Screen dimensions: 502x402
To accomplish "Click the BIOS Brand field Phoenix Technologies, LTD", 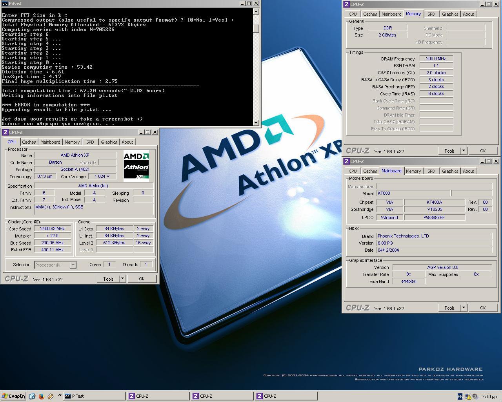I will [x=434, y=236].
